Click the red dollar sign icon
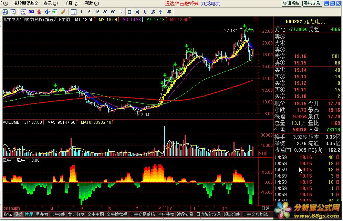 pyautogui.click(x=39, y=12)
